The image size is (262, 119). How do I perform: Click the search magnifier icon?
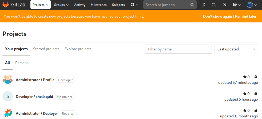pos(192,5)
